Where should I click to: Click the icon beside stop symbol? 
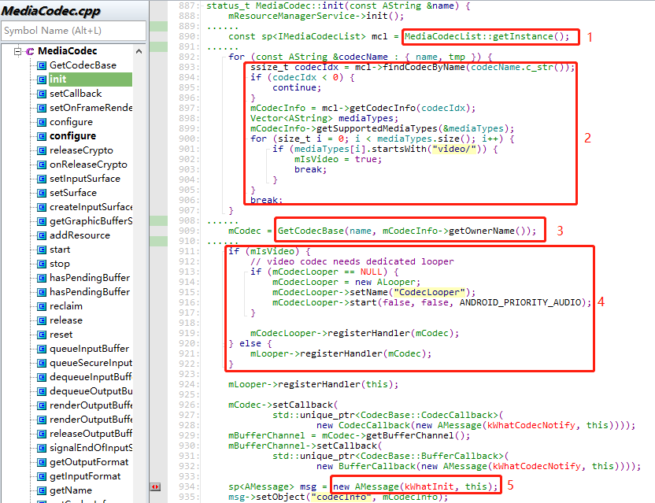(x=42, y=264)
